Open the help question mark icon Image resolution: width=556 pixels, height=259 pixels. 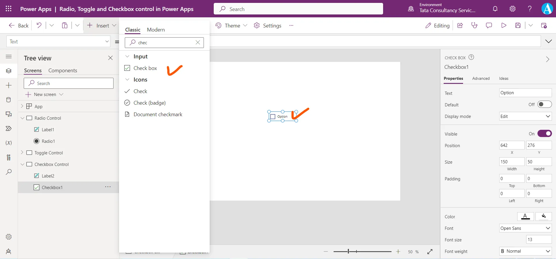tap(530, 9)
